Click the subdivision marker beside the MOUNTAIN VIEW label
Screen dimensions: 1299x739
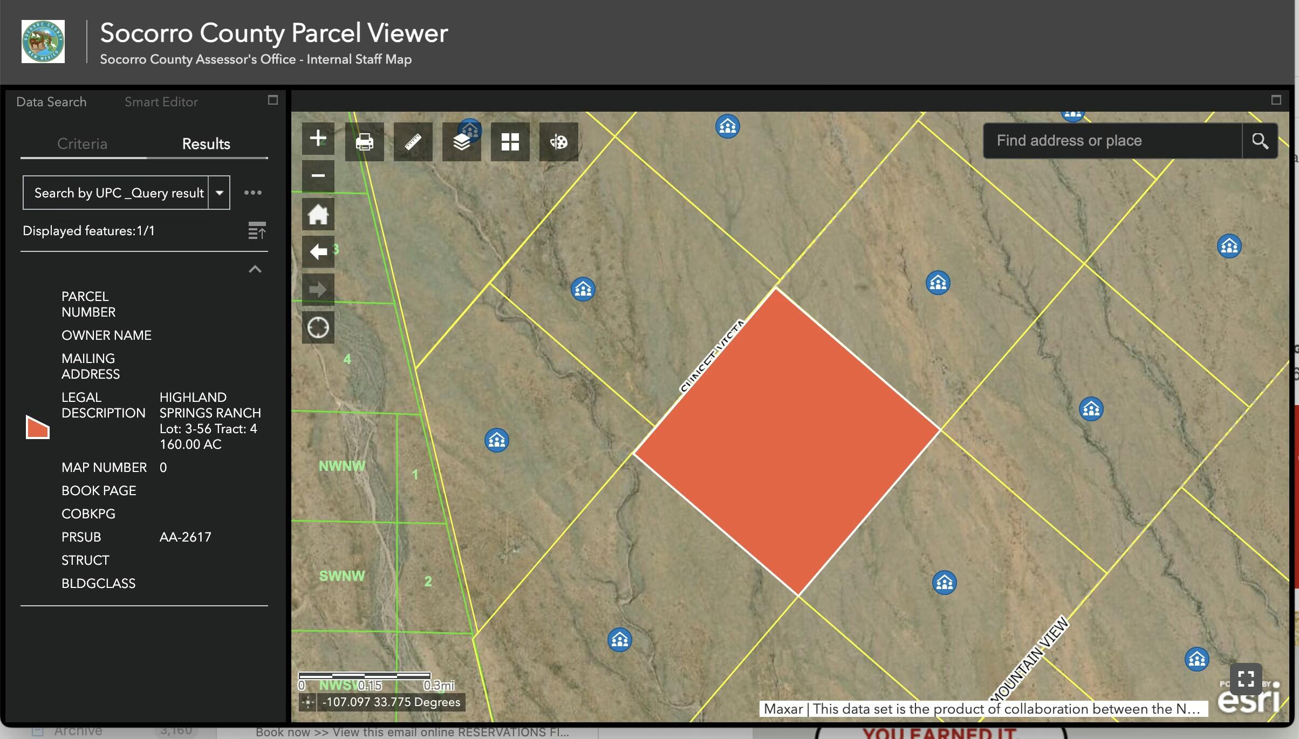click(x=1197, y=660)
